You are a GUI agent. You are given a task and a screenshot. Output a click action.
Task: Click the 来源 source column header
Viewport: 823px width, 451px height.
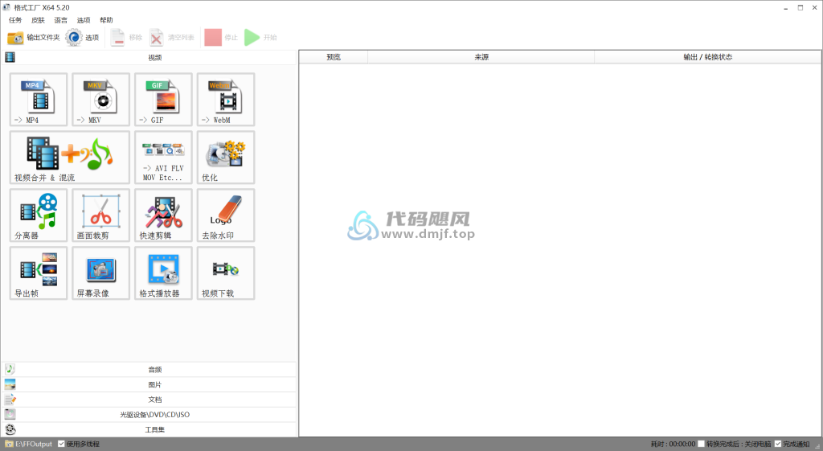(x=481, y=57)
